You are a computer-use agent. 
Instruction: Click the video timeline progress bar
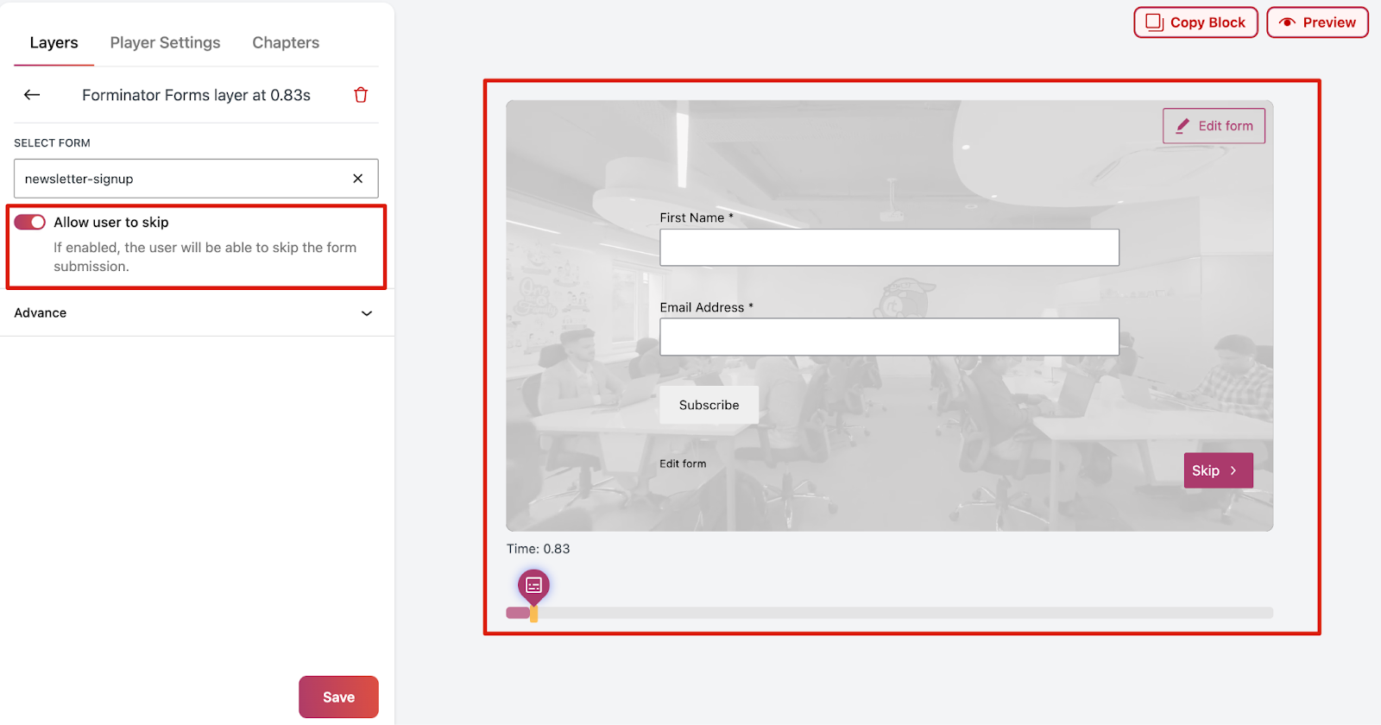click(898, 613)
